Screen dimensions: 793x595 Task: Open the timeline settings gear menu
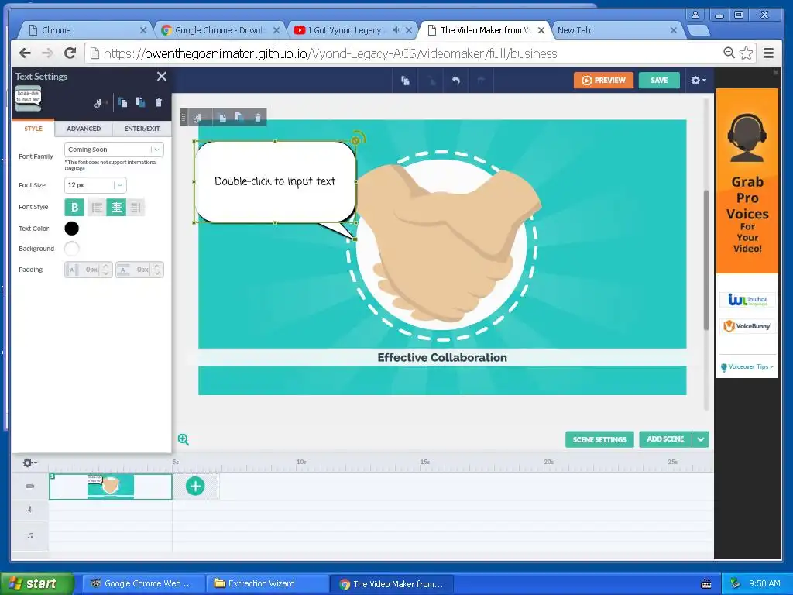point(29,463)
